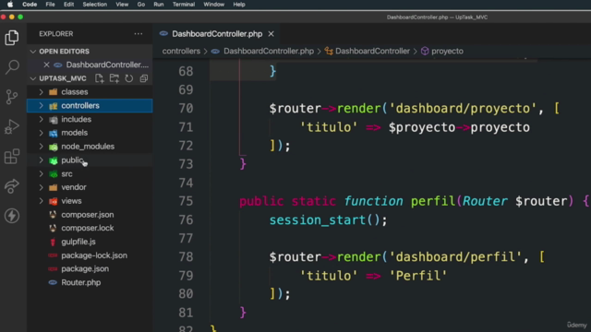Select the DashboardController.php editor tab

click(217, 34)
